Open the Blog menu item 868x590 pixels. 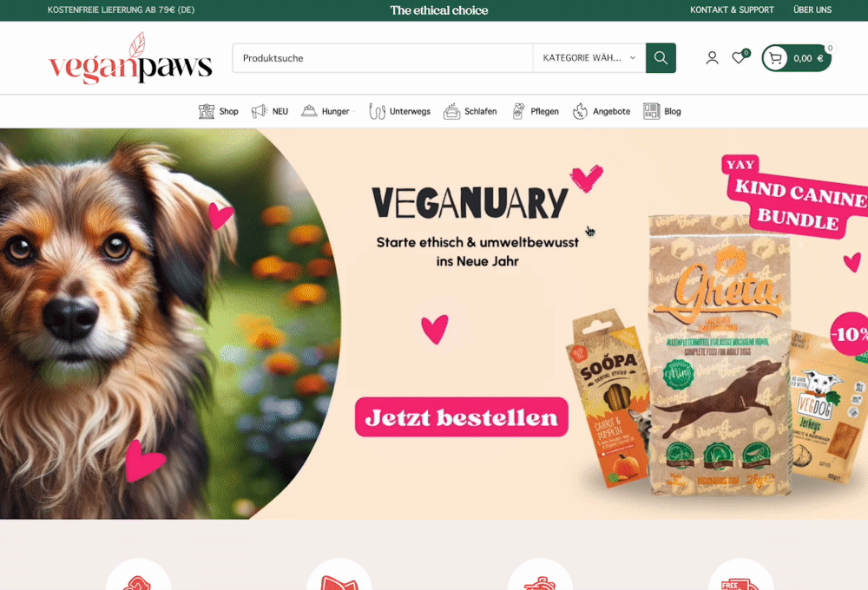[x=672, y=111]
